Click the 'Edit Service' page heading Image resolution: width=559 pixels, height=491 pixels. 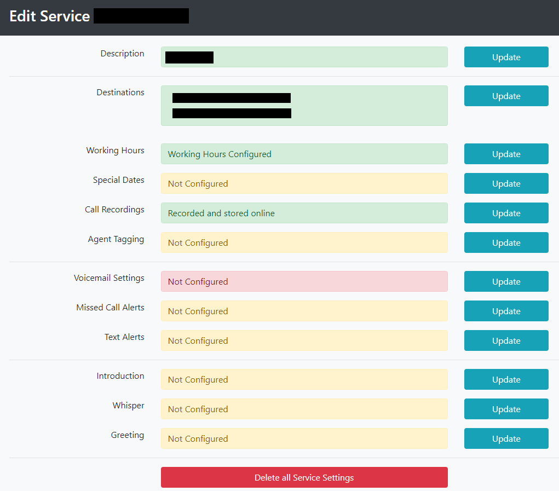[50, 16]
